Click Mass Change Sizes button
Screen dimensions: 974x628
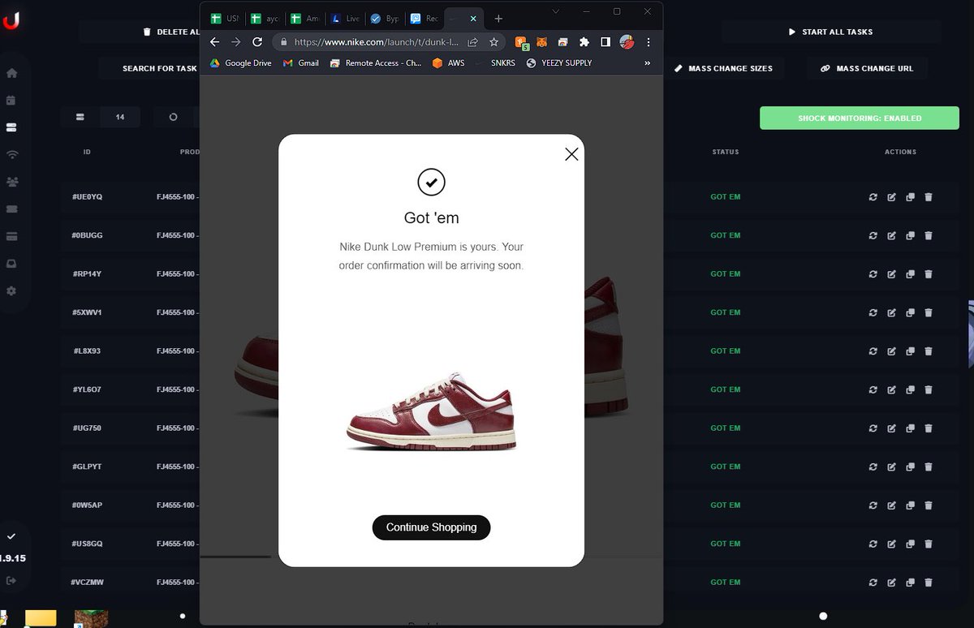(x=723, y=69)
